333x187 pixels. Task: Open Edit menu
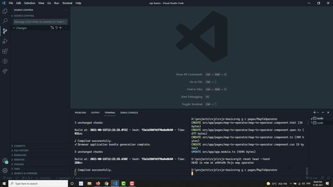coord(19,3)
